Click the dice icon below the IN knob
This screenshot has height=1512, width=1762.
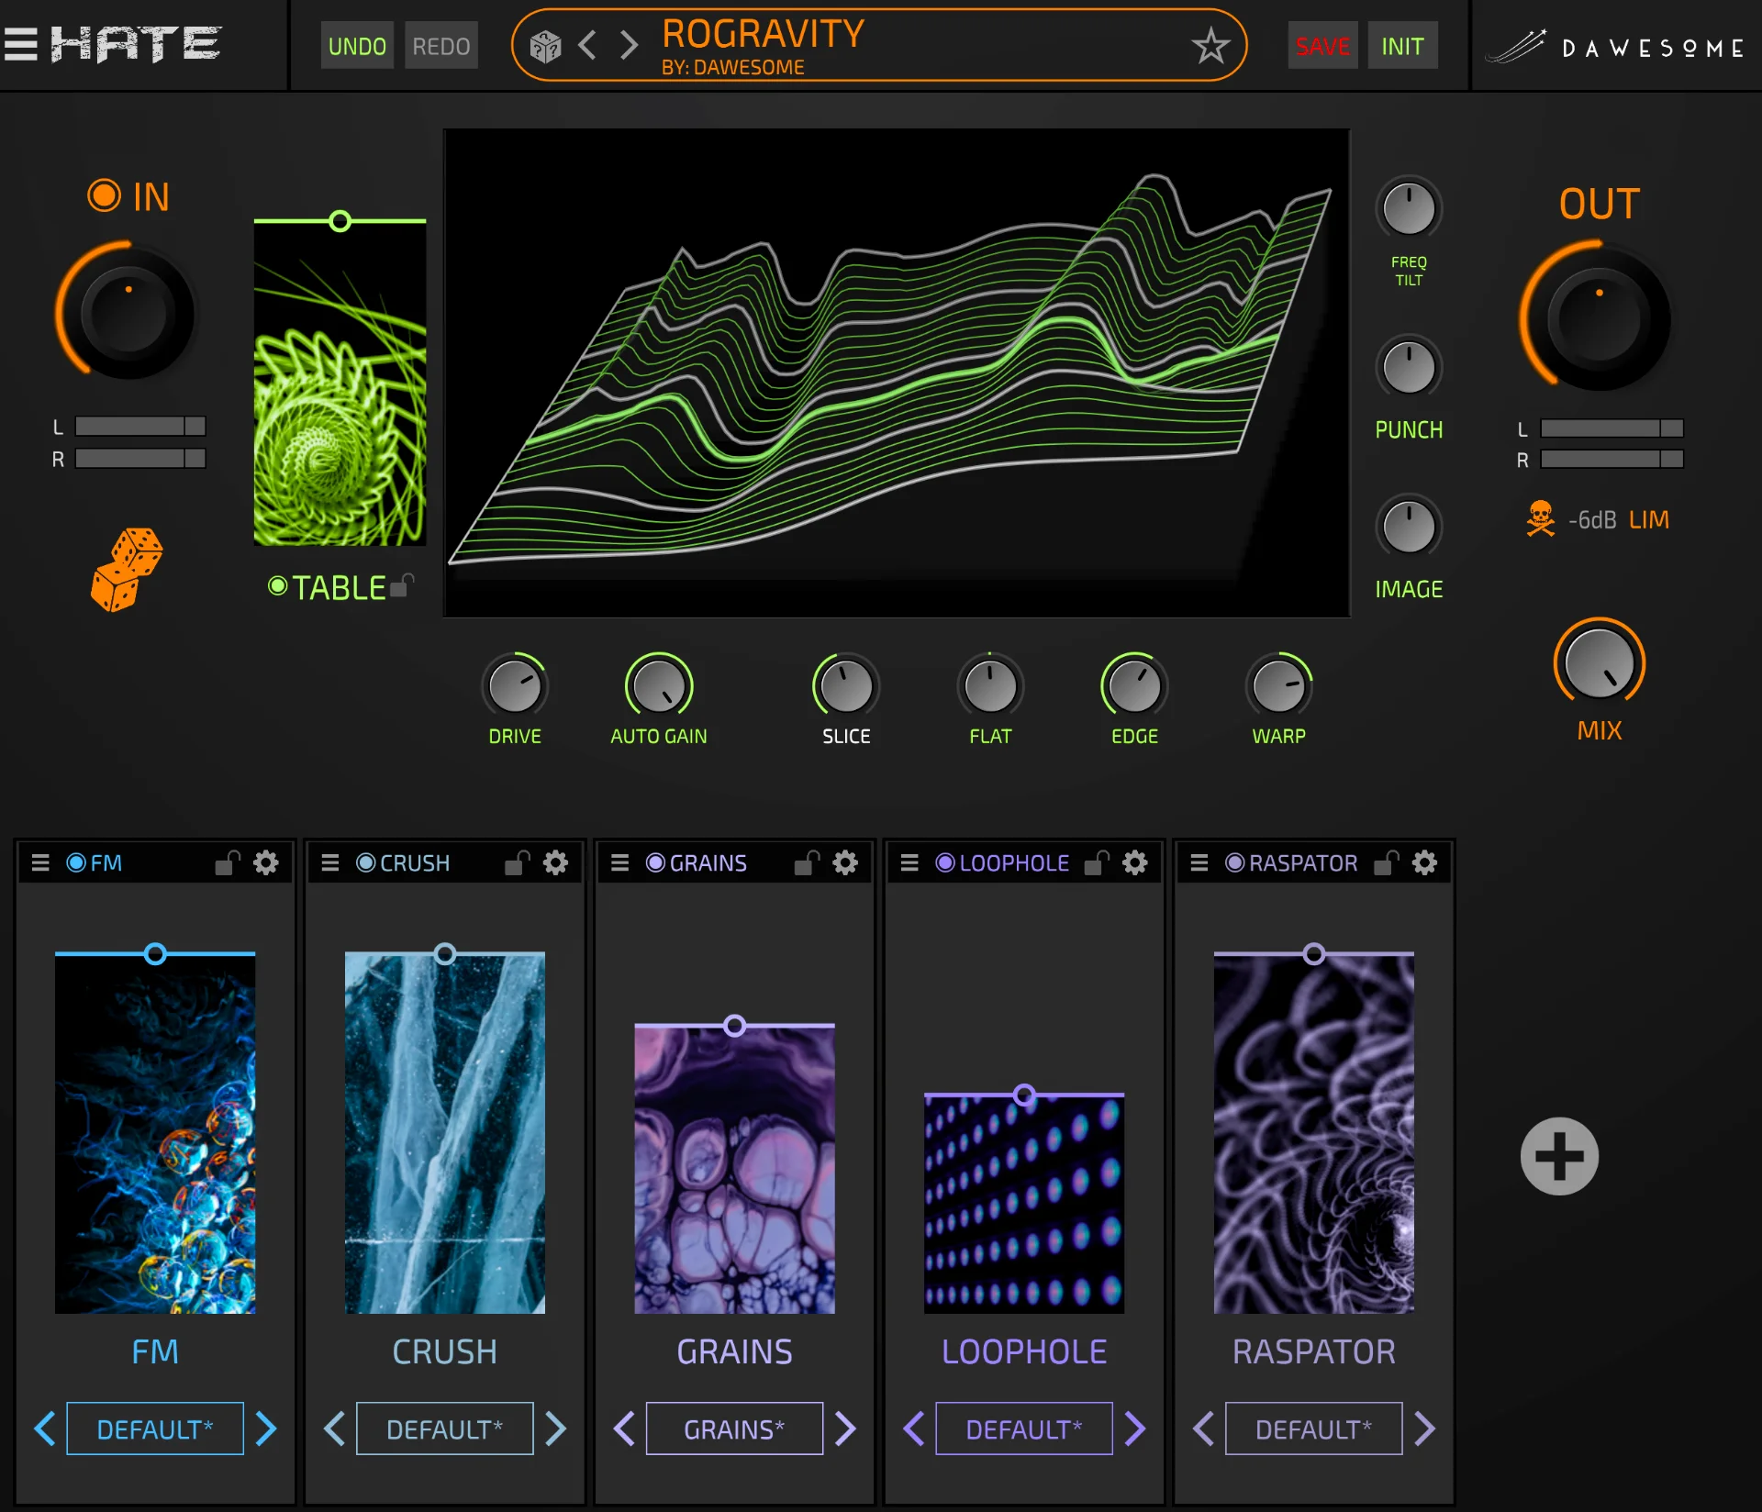coord(128,569)
